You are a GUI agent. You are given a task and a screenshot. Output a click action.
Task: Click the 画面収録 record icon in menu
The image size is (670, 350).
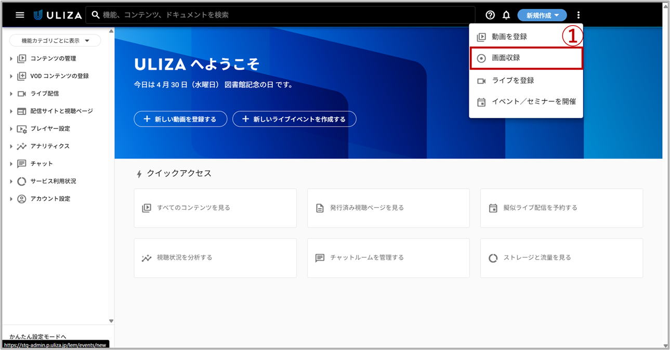click(481, 58)
